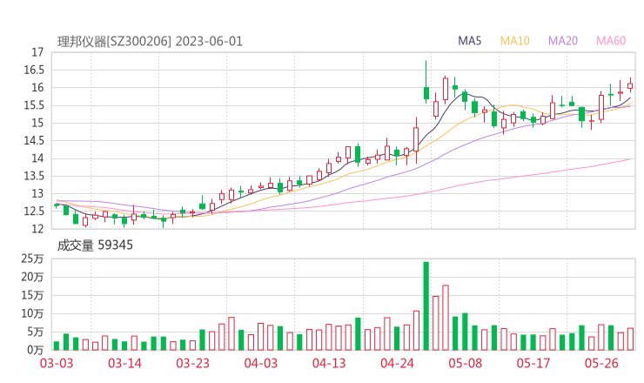Viewport: 644px width, 383px height.
Task: Click the 5万 volume axis label
Action: pyautogui.click(x=36, y=332)
